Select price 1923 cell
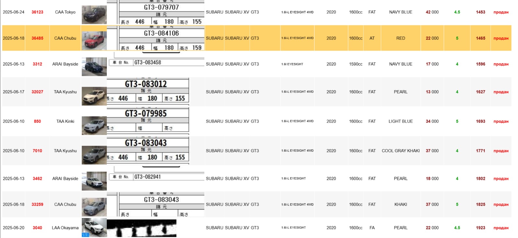Viewport: 518px width, 238px height. coord(480,228)
